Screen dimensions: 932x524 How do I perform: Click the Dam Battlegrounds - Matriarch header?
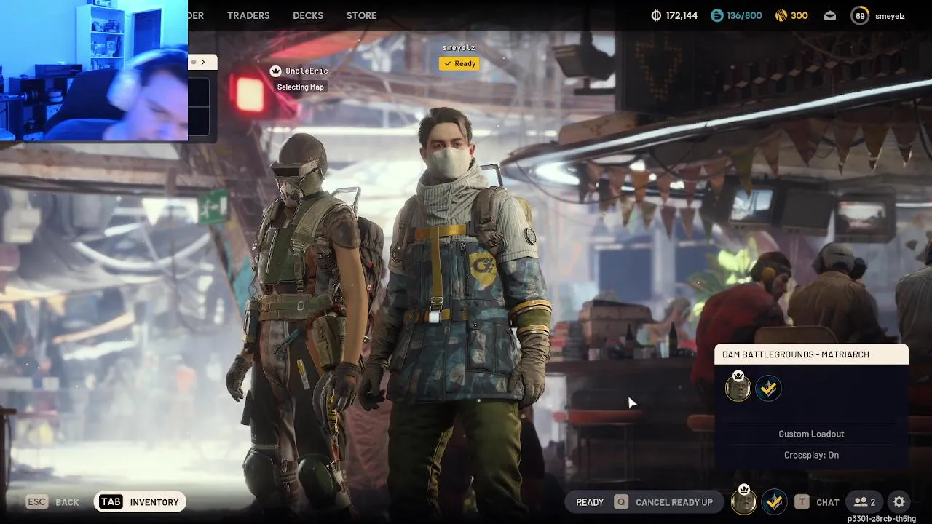click(x=811, y=354)
